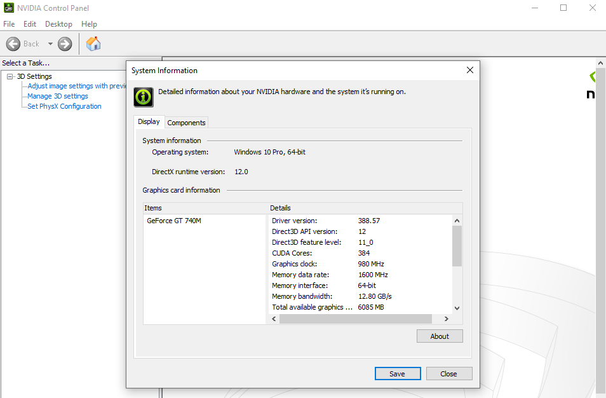Screen dimensions: 606x398
Task: Collapse the 3D Settings tree node
Action: [x=10, y=76]
